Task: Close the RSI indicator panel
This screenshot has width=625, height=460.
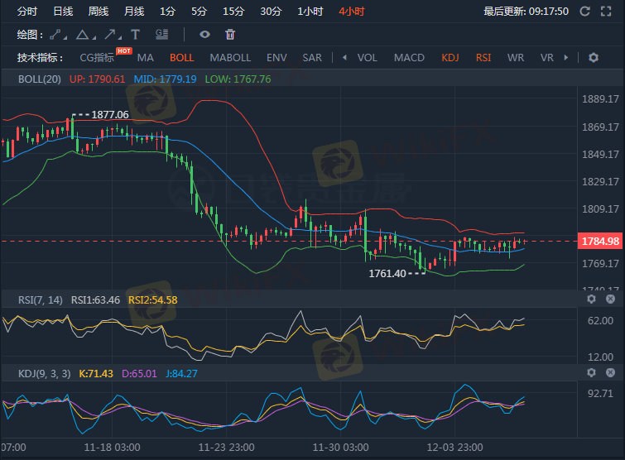Action: click(610, 299)
